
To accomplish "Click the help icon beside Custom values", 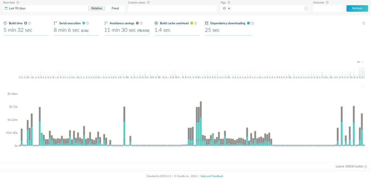I will [x=148, y=3].
